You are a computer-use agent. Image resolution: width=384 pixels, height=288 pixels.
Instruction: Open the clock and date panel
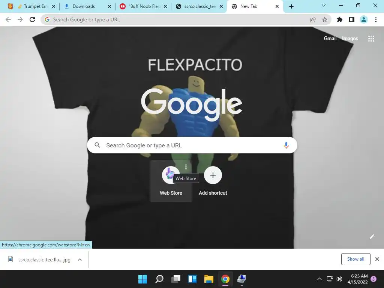click(x=357, y=279)
